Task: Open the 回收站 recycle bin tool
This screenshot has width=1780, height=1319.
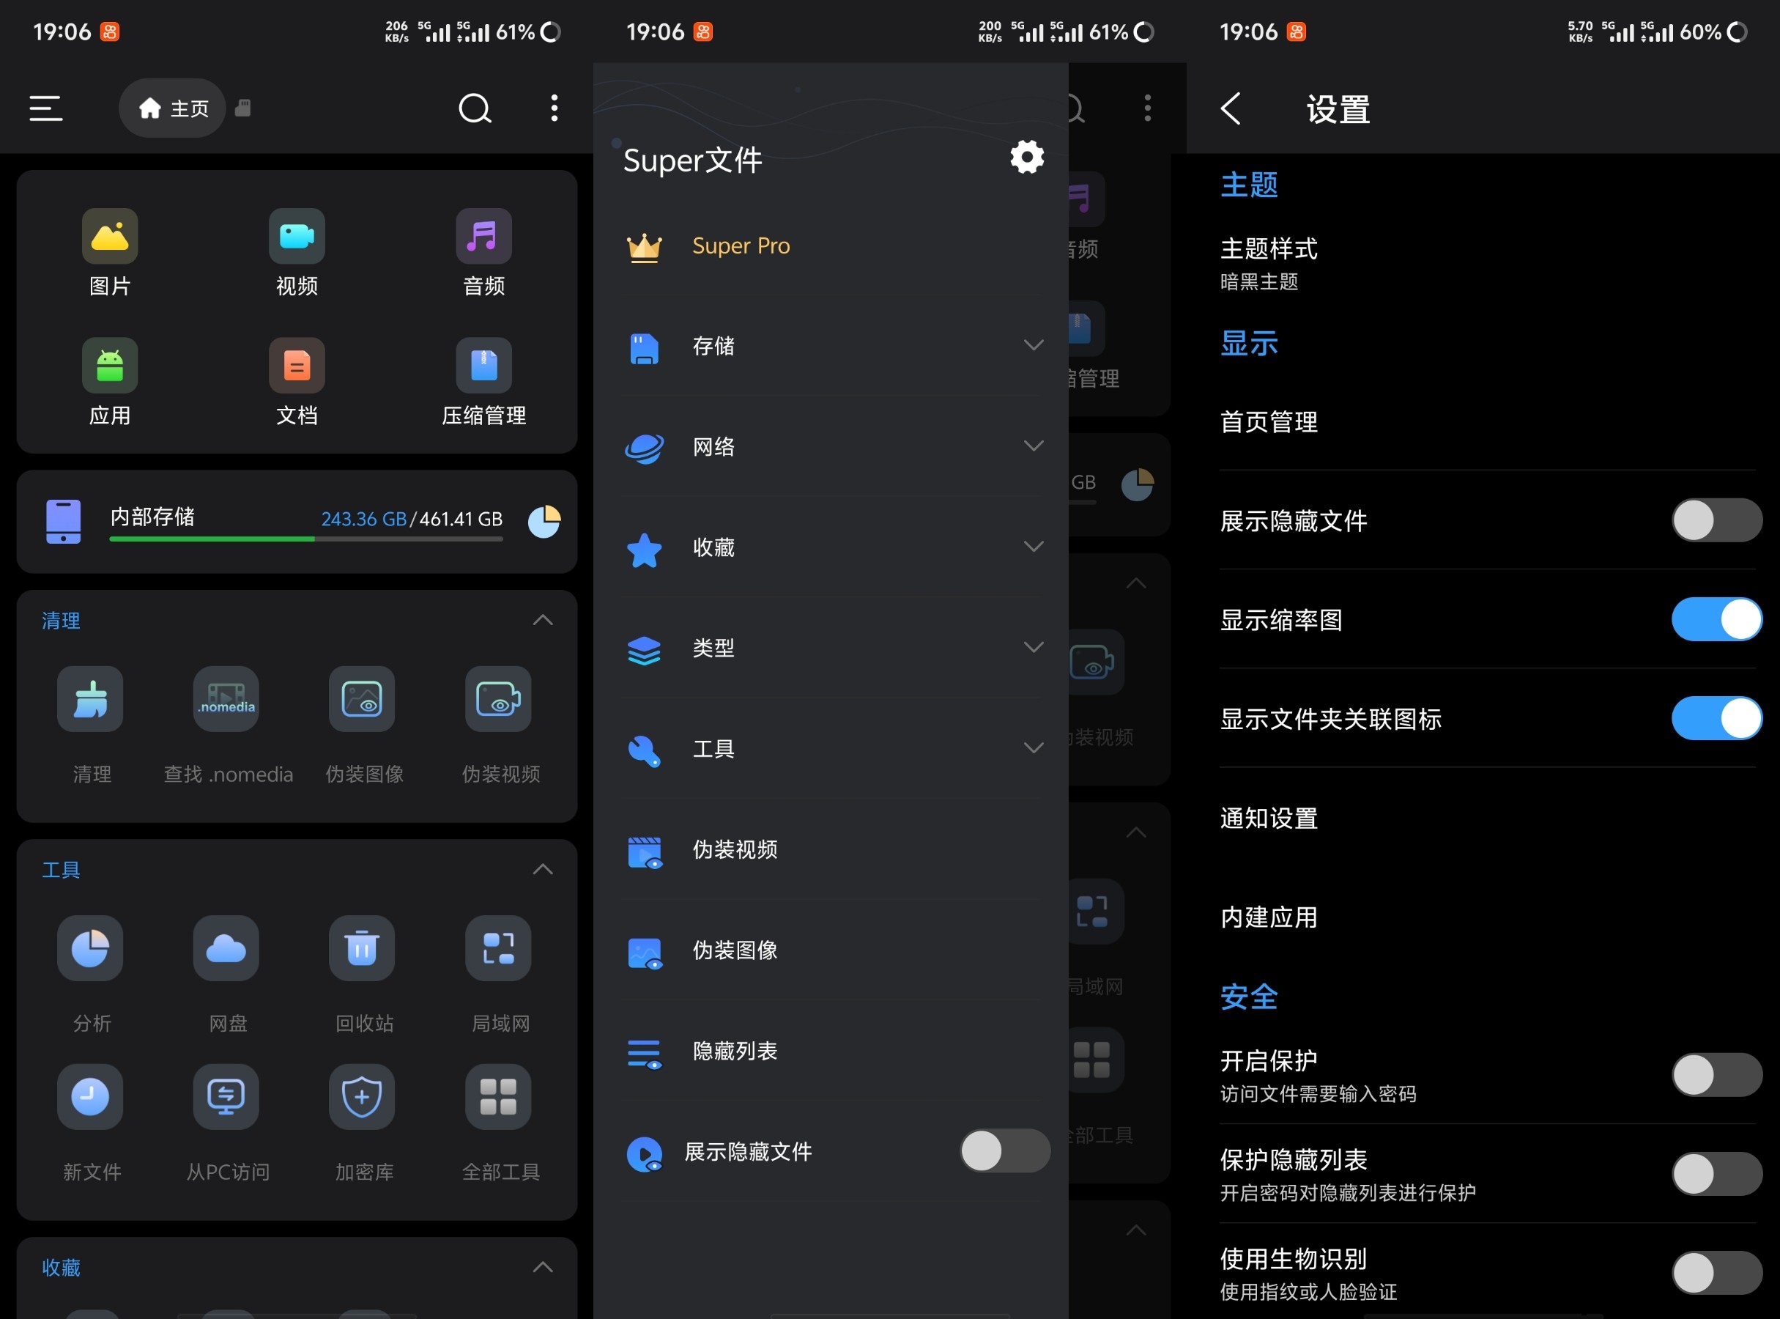Action: 362,948
